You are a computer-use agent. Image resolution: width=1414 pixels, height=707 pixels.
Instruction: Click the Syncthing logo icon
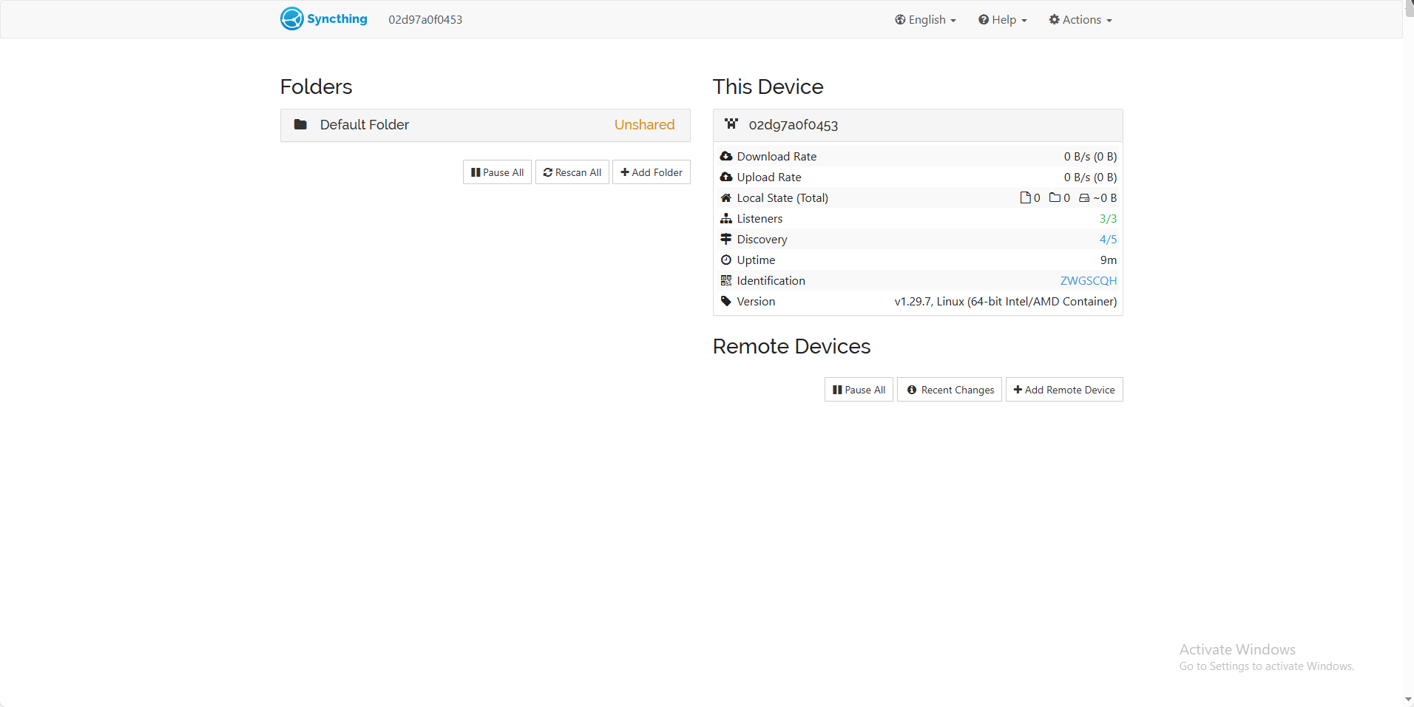coord(292,18)
